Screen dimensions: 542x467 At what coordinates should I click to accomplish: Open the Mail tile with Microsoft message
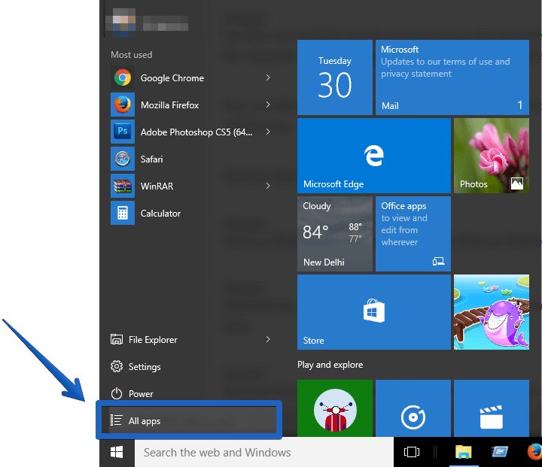click(452, 77)
